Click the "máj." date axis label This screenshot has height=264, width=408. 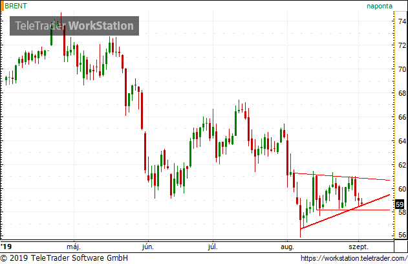coord(74,247)
